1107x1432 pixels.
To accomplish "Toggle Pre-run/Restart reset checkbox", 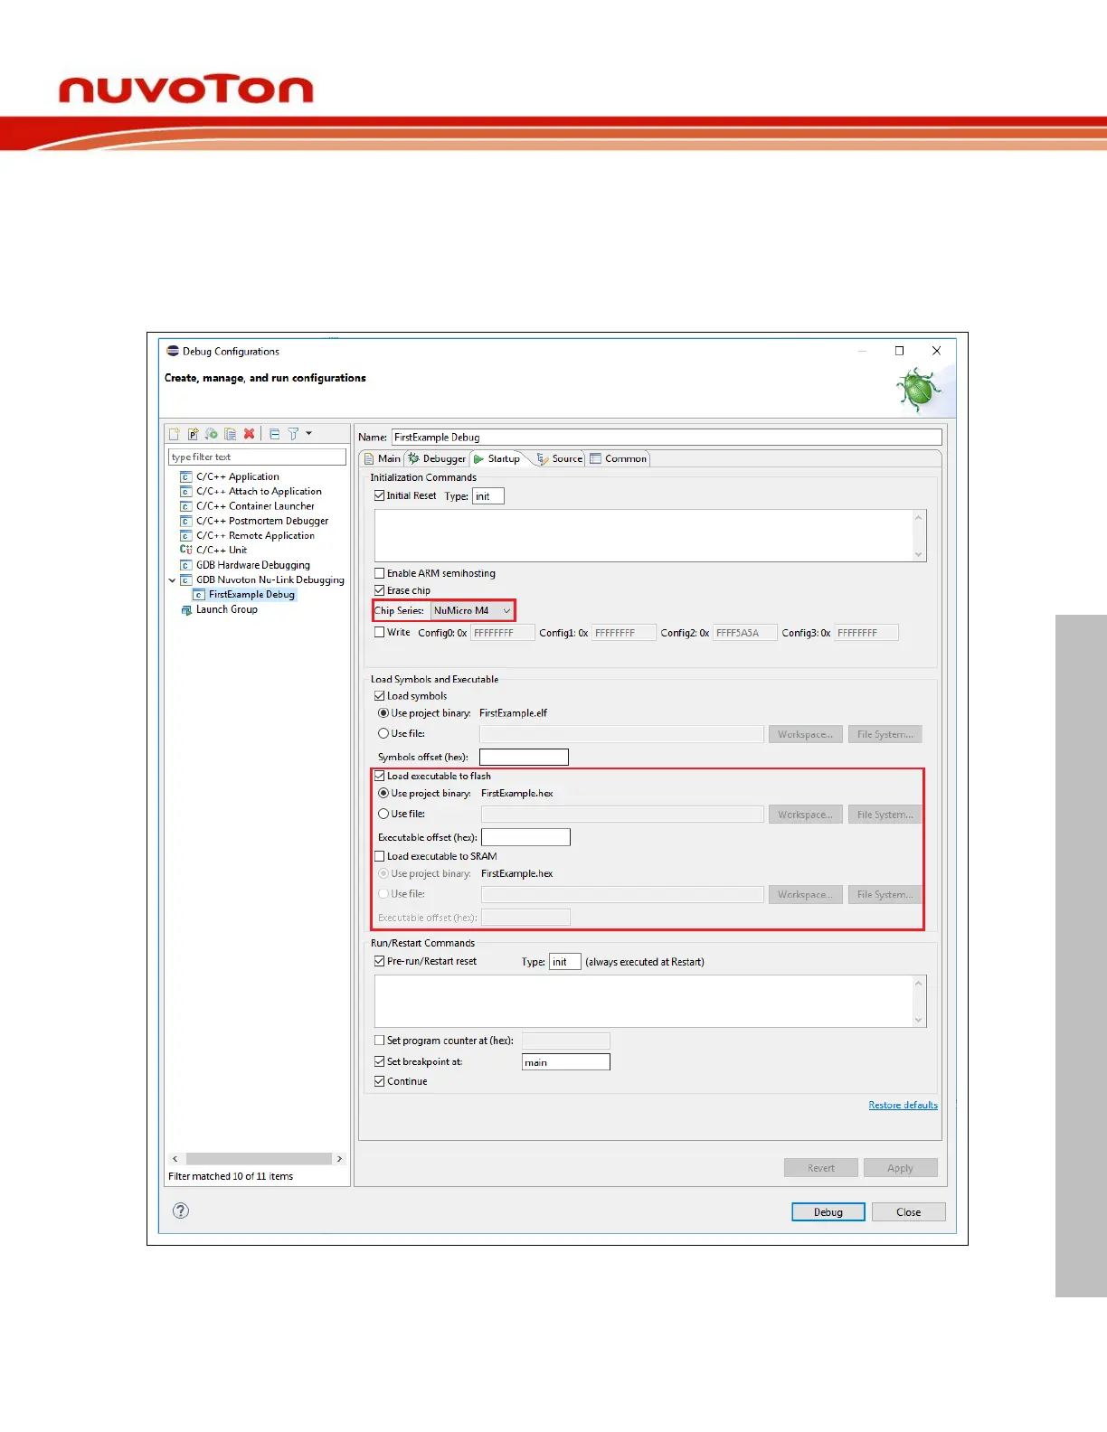I will 380,961.
